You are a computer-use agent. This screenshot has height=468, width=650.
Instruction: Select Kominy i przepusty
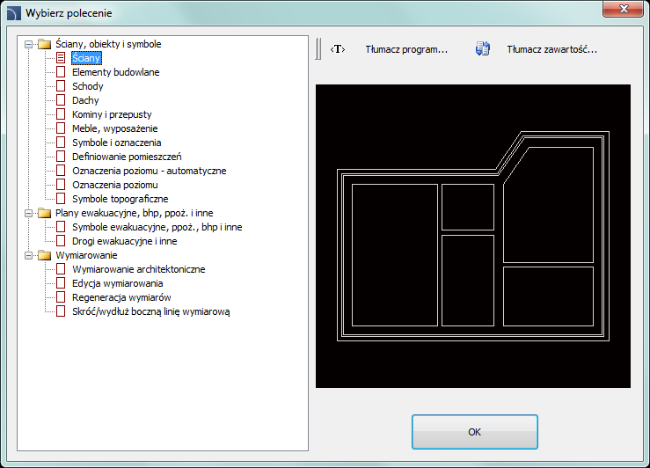pos(112,114)
